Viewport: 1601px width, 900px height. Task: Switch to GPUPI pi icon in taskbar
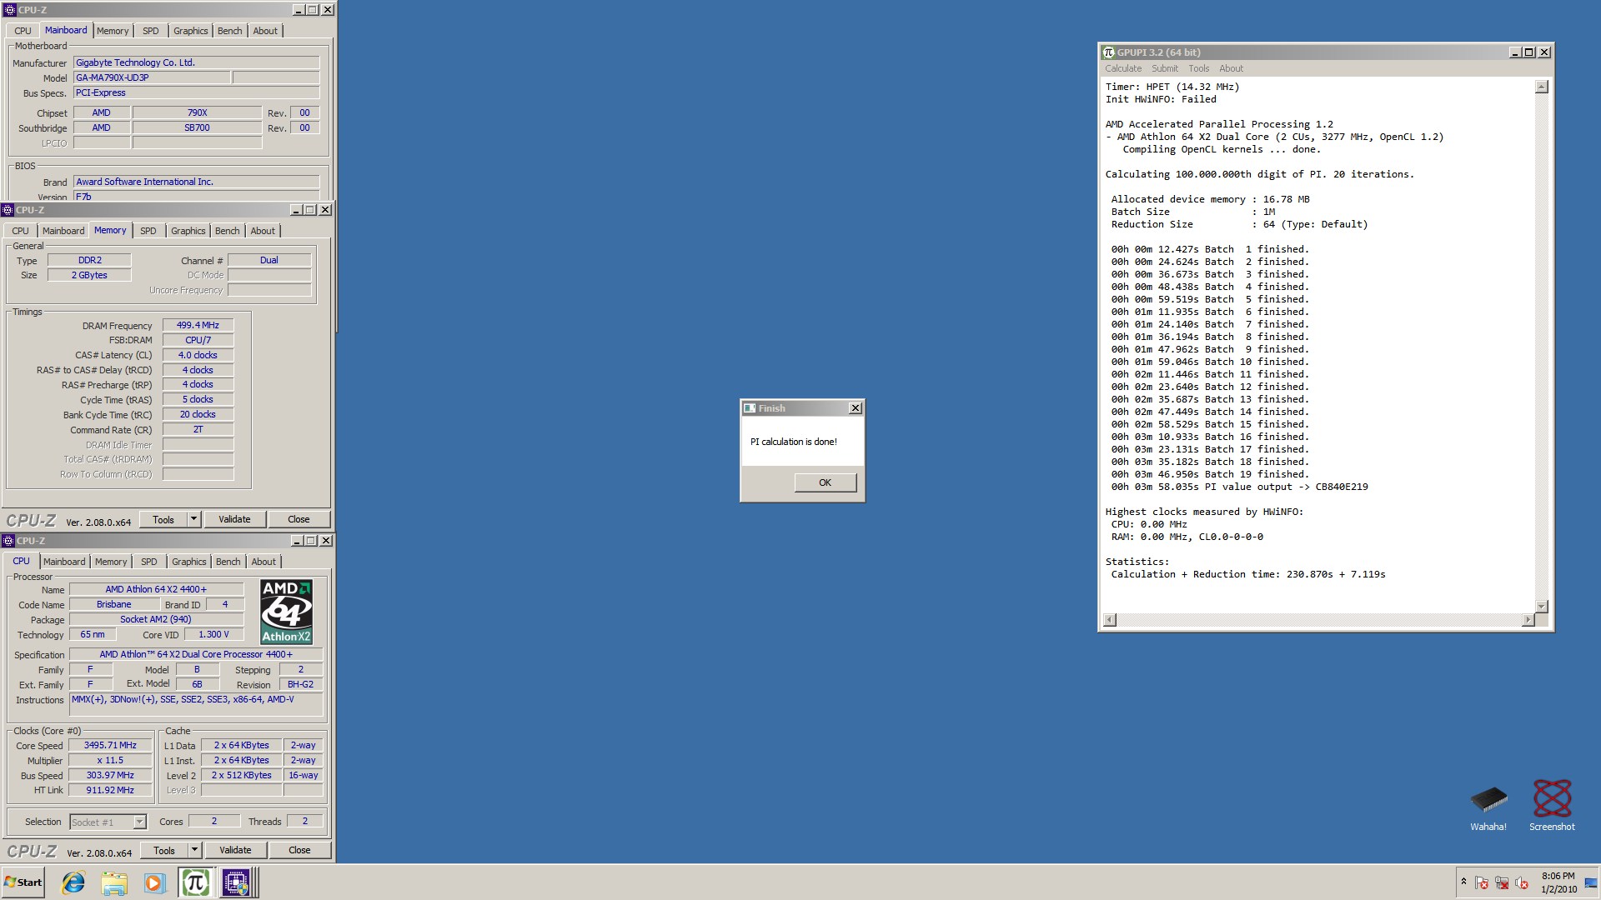[195, 882]
